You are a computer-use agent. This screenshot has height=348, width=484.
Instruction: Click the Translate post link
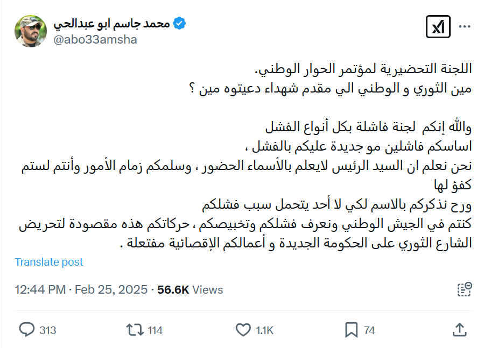[x=49, y=262]
